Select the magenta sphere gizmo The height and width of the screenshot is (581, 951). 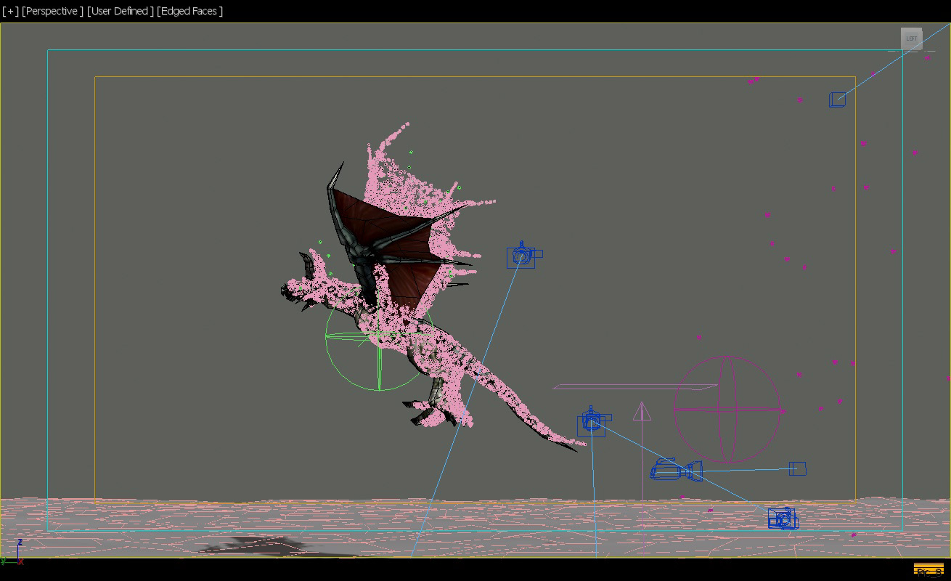pos(727,409)
